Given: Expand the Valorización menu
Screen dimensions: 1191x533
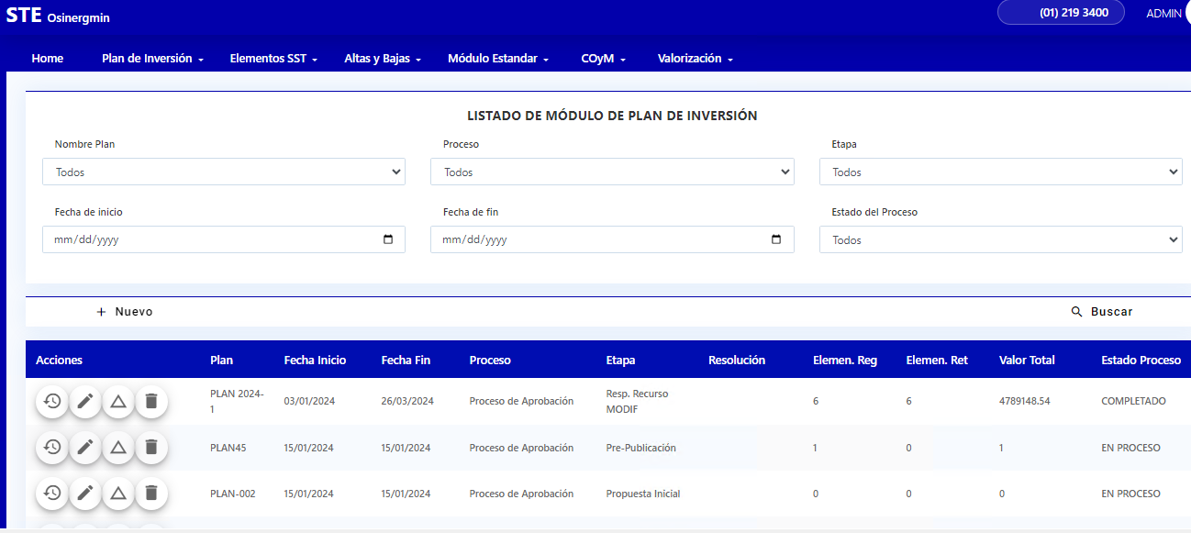Looking at the screenshot, I should click(x=696, y=59).
